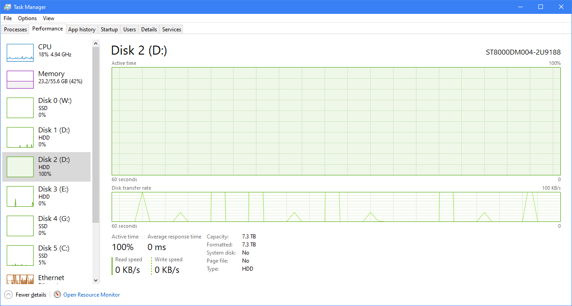This screenshot has height=306, width=572.
Task: Switch to the Processes tab
Action: click(x=16, y=30)
